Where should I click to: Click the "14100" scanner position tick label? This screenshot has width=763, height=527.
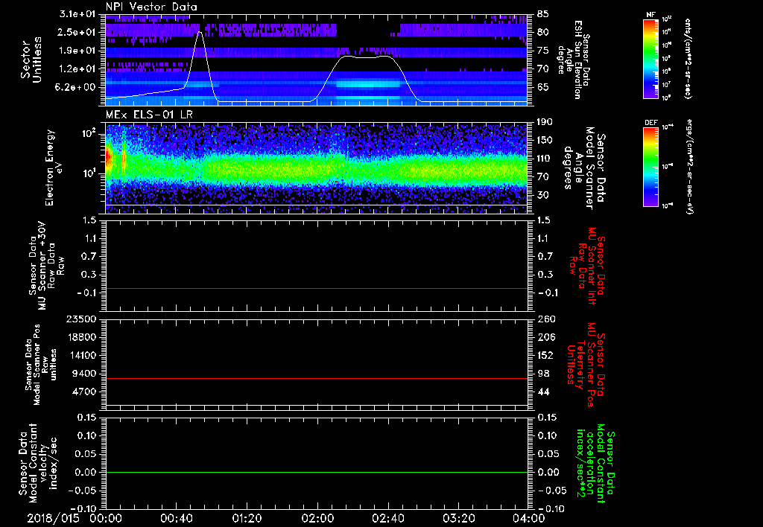[80, 355]
